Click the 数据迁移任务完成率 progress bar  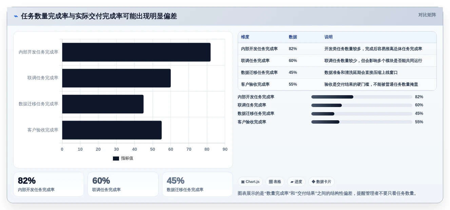coord(361,114)
